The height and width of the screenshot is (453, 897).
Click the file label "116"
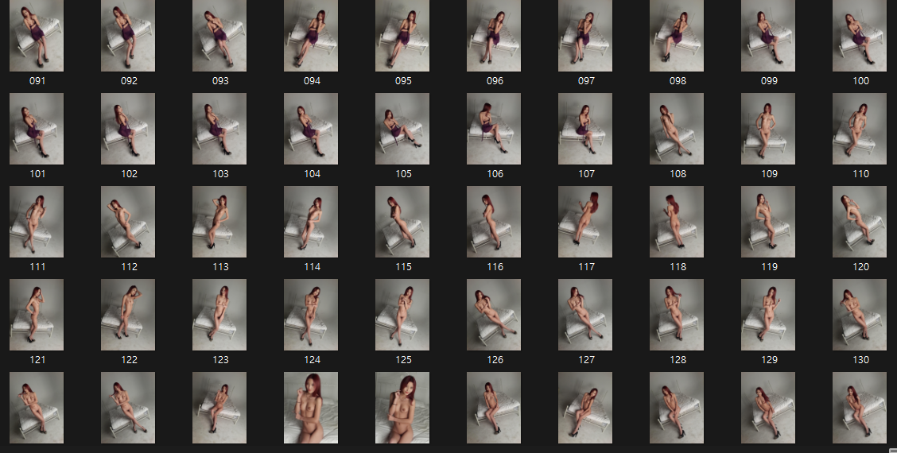click(495, 266)
